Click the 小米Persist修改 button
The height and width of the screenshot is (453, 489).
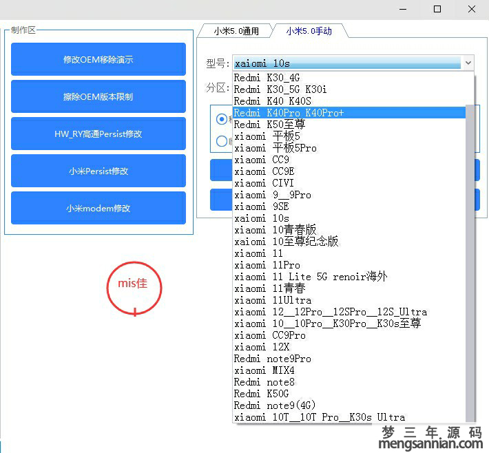tap(98, 171)
